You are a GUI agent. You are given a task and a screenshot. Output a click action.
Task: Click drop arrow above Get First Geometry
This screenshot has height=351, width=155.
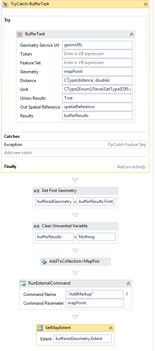[x=75, y=180]
